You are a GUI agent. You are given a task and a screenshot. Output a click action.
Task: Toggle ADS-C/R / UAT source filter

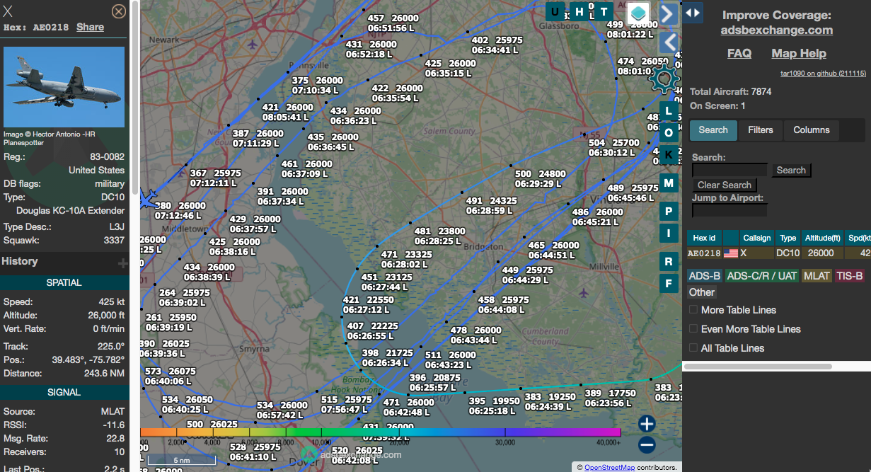(x=762, y=276)
